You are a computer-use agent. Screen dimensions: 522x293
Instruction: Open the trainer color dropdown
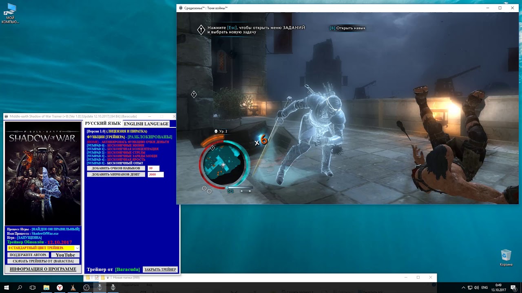coord(43,248)
